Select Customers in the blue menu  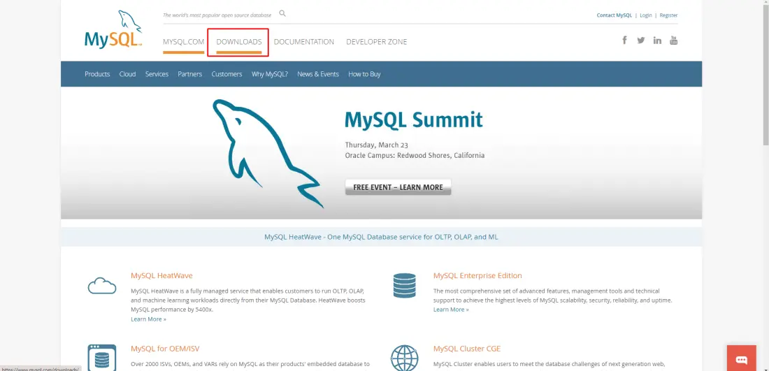pyautogui.click(x=227, y=74)
